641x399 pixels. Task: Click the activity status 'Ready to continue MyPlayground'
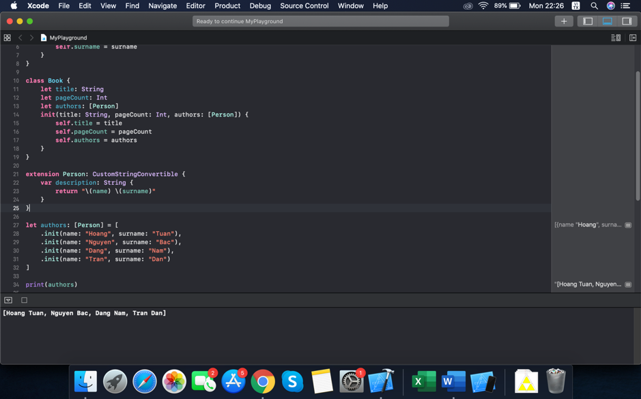click(320, 21)
